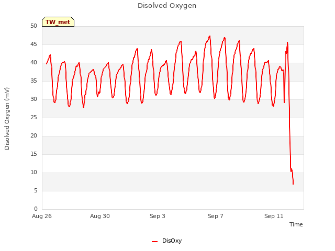The height and width of the screenshot is (251, 335).
Task: Click the 30 y-axis tick value
Action: coord(33,99)
